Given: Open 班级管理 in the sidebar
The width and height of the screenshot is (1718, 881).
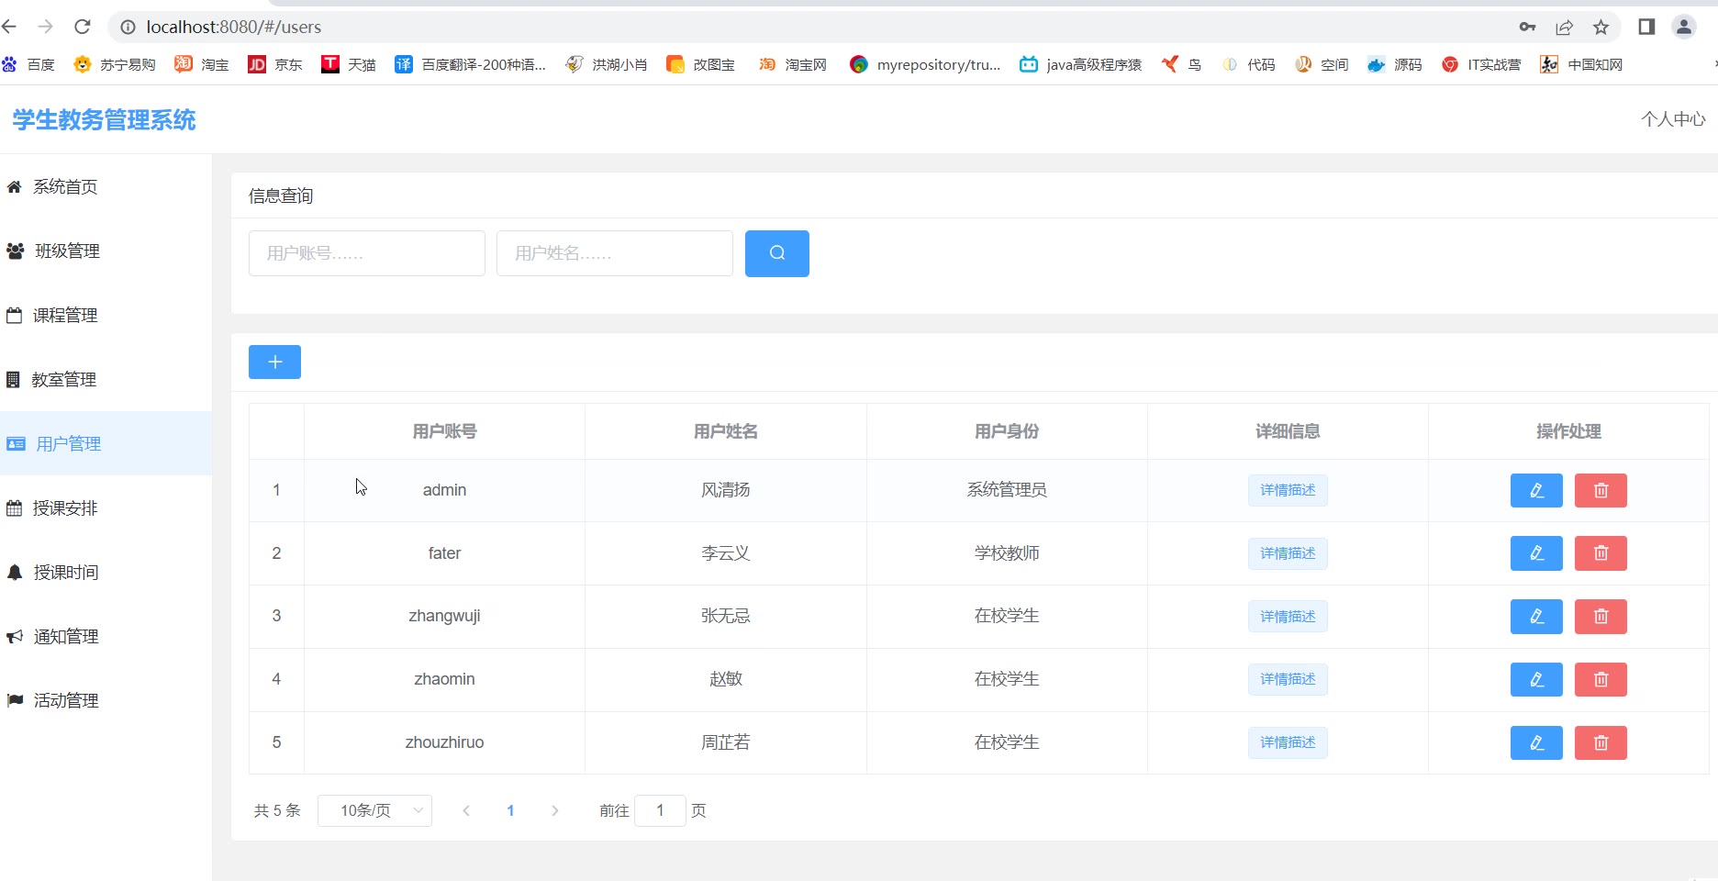Looking at the screenshot, I should 67,251.
